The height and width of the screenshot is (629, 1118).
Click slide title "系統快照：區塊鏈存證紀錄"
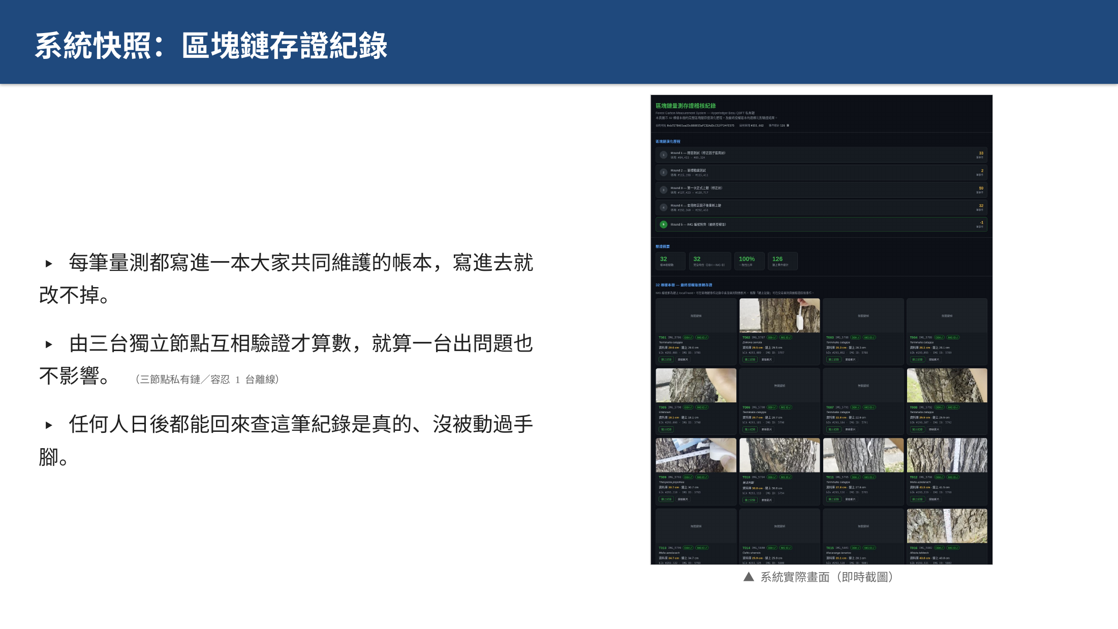(x=211, y=46)
